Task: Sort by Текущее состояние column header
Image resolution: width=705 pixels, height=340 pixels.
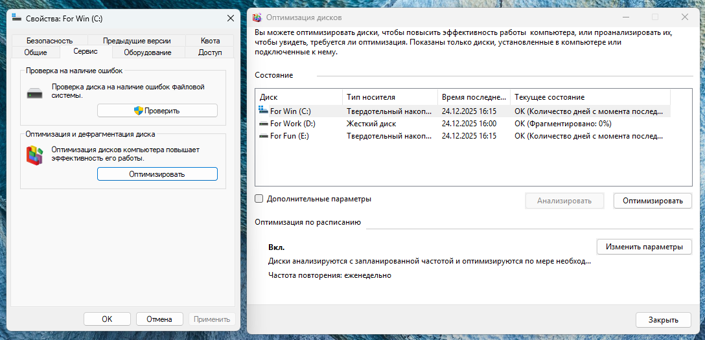Action: pyautogui.click(x=588, y=97)
